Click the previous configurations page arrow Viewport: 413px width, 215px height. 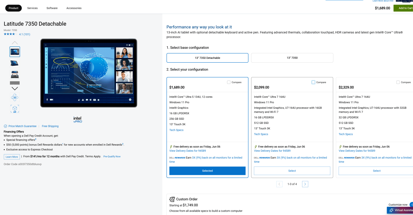[x=279, y=184]
